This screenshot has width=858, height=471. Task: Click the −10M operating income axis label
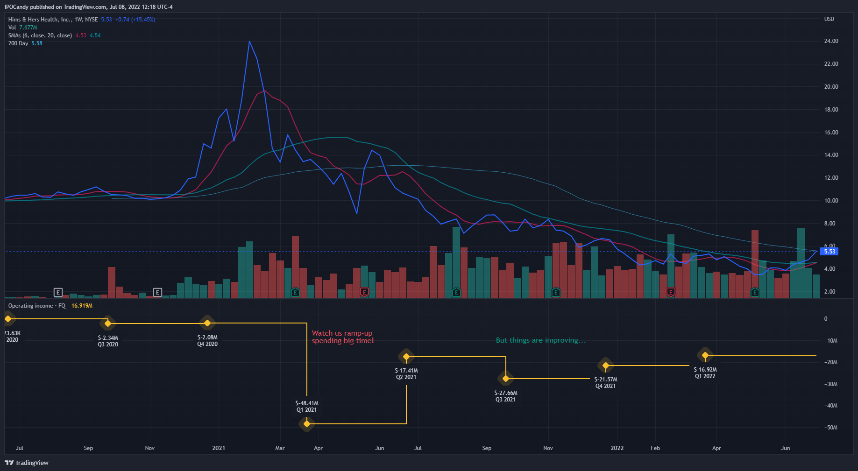(x=831, y=341)
